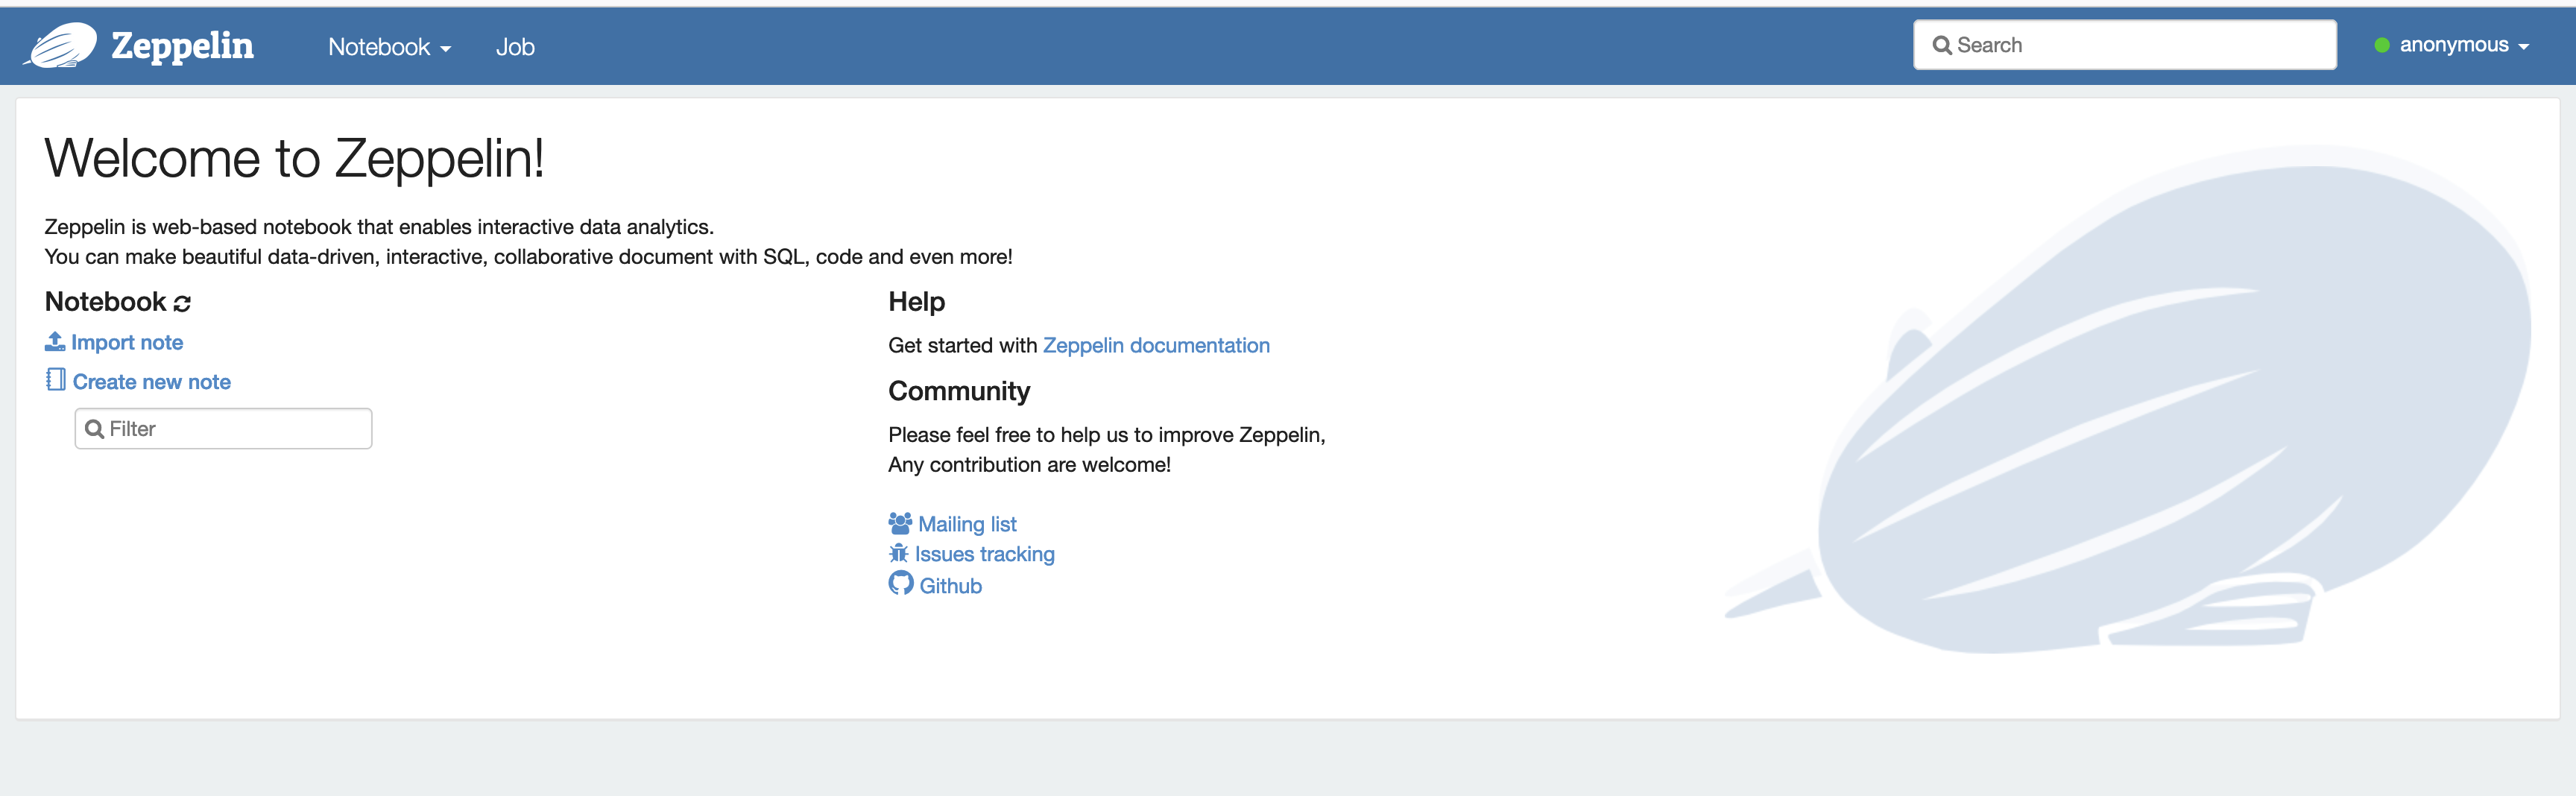Screen dimensions: 2576x796
Task: Click the Import note link
Action: [x=128, y=341]
